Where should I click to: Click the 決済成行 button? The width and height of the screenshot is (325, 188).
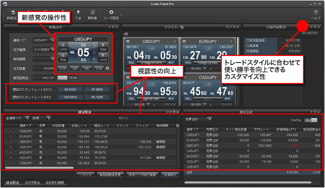170,174
